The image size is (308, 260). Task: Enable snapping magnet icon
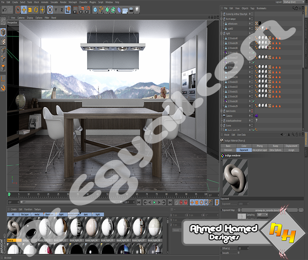(3, 88)
